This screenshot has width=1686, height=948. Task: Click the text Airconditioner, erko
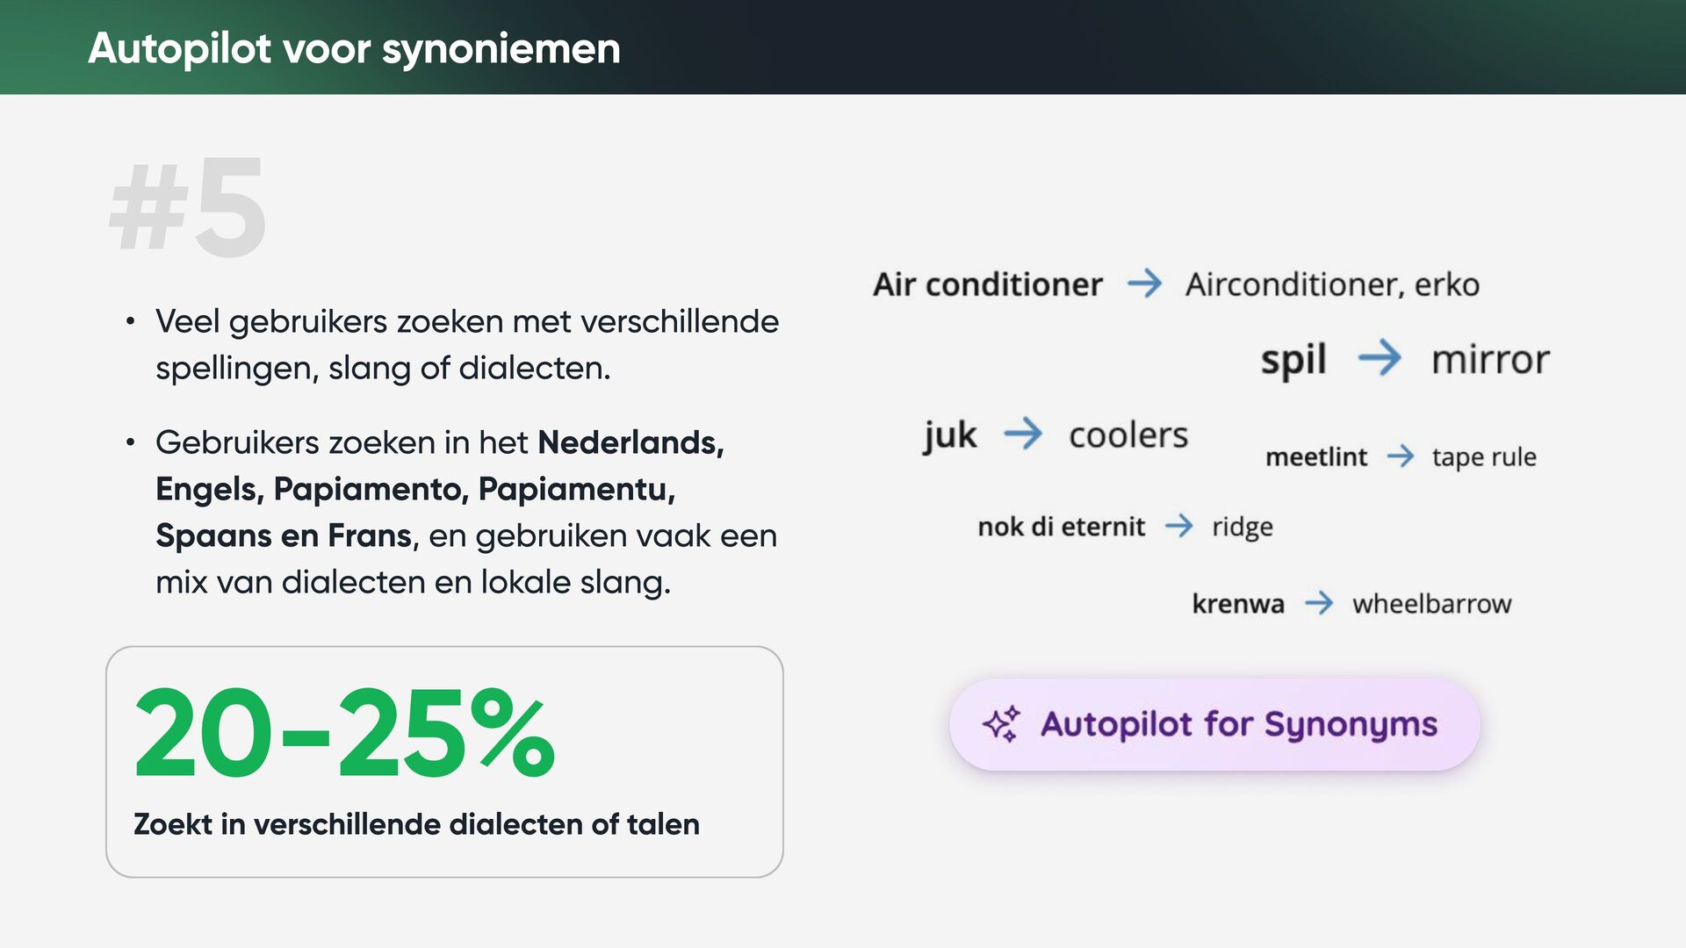(x=1332, y=284)
